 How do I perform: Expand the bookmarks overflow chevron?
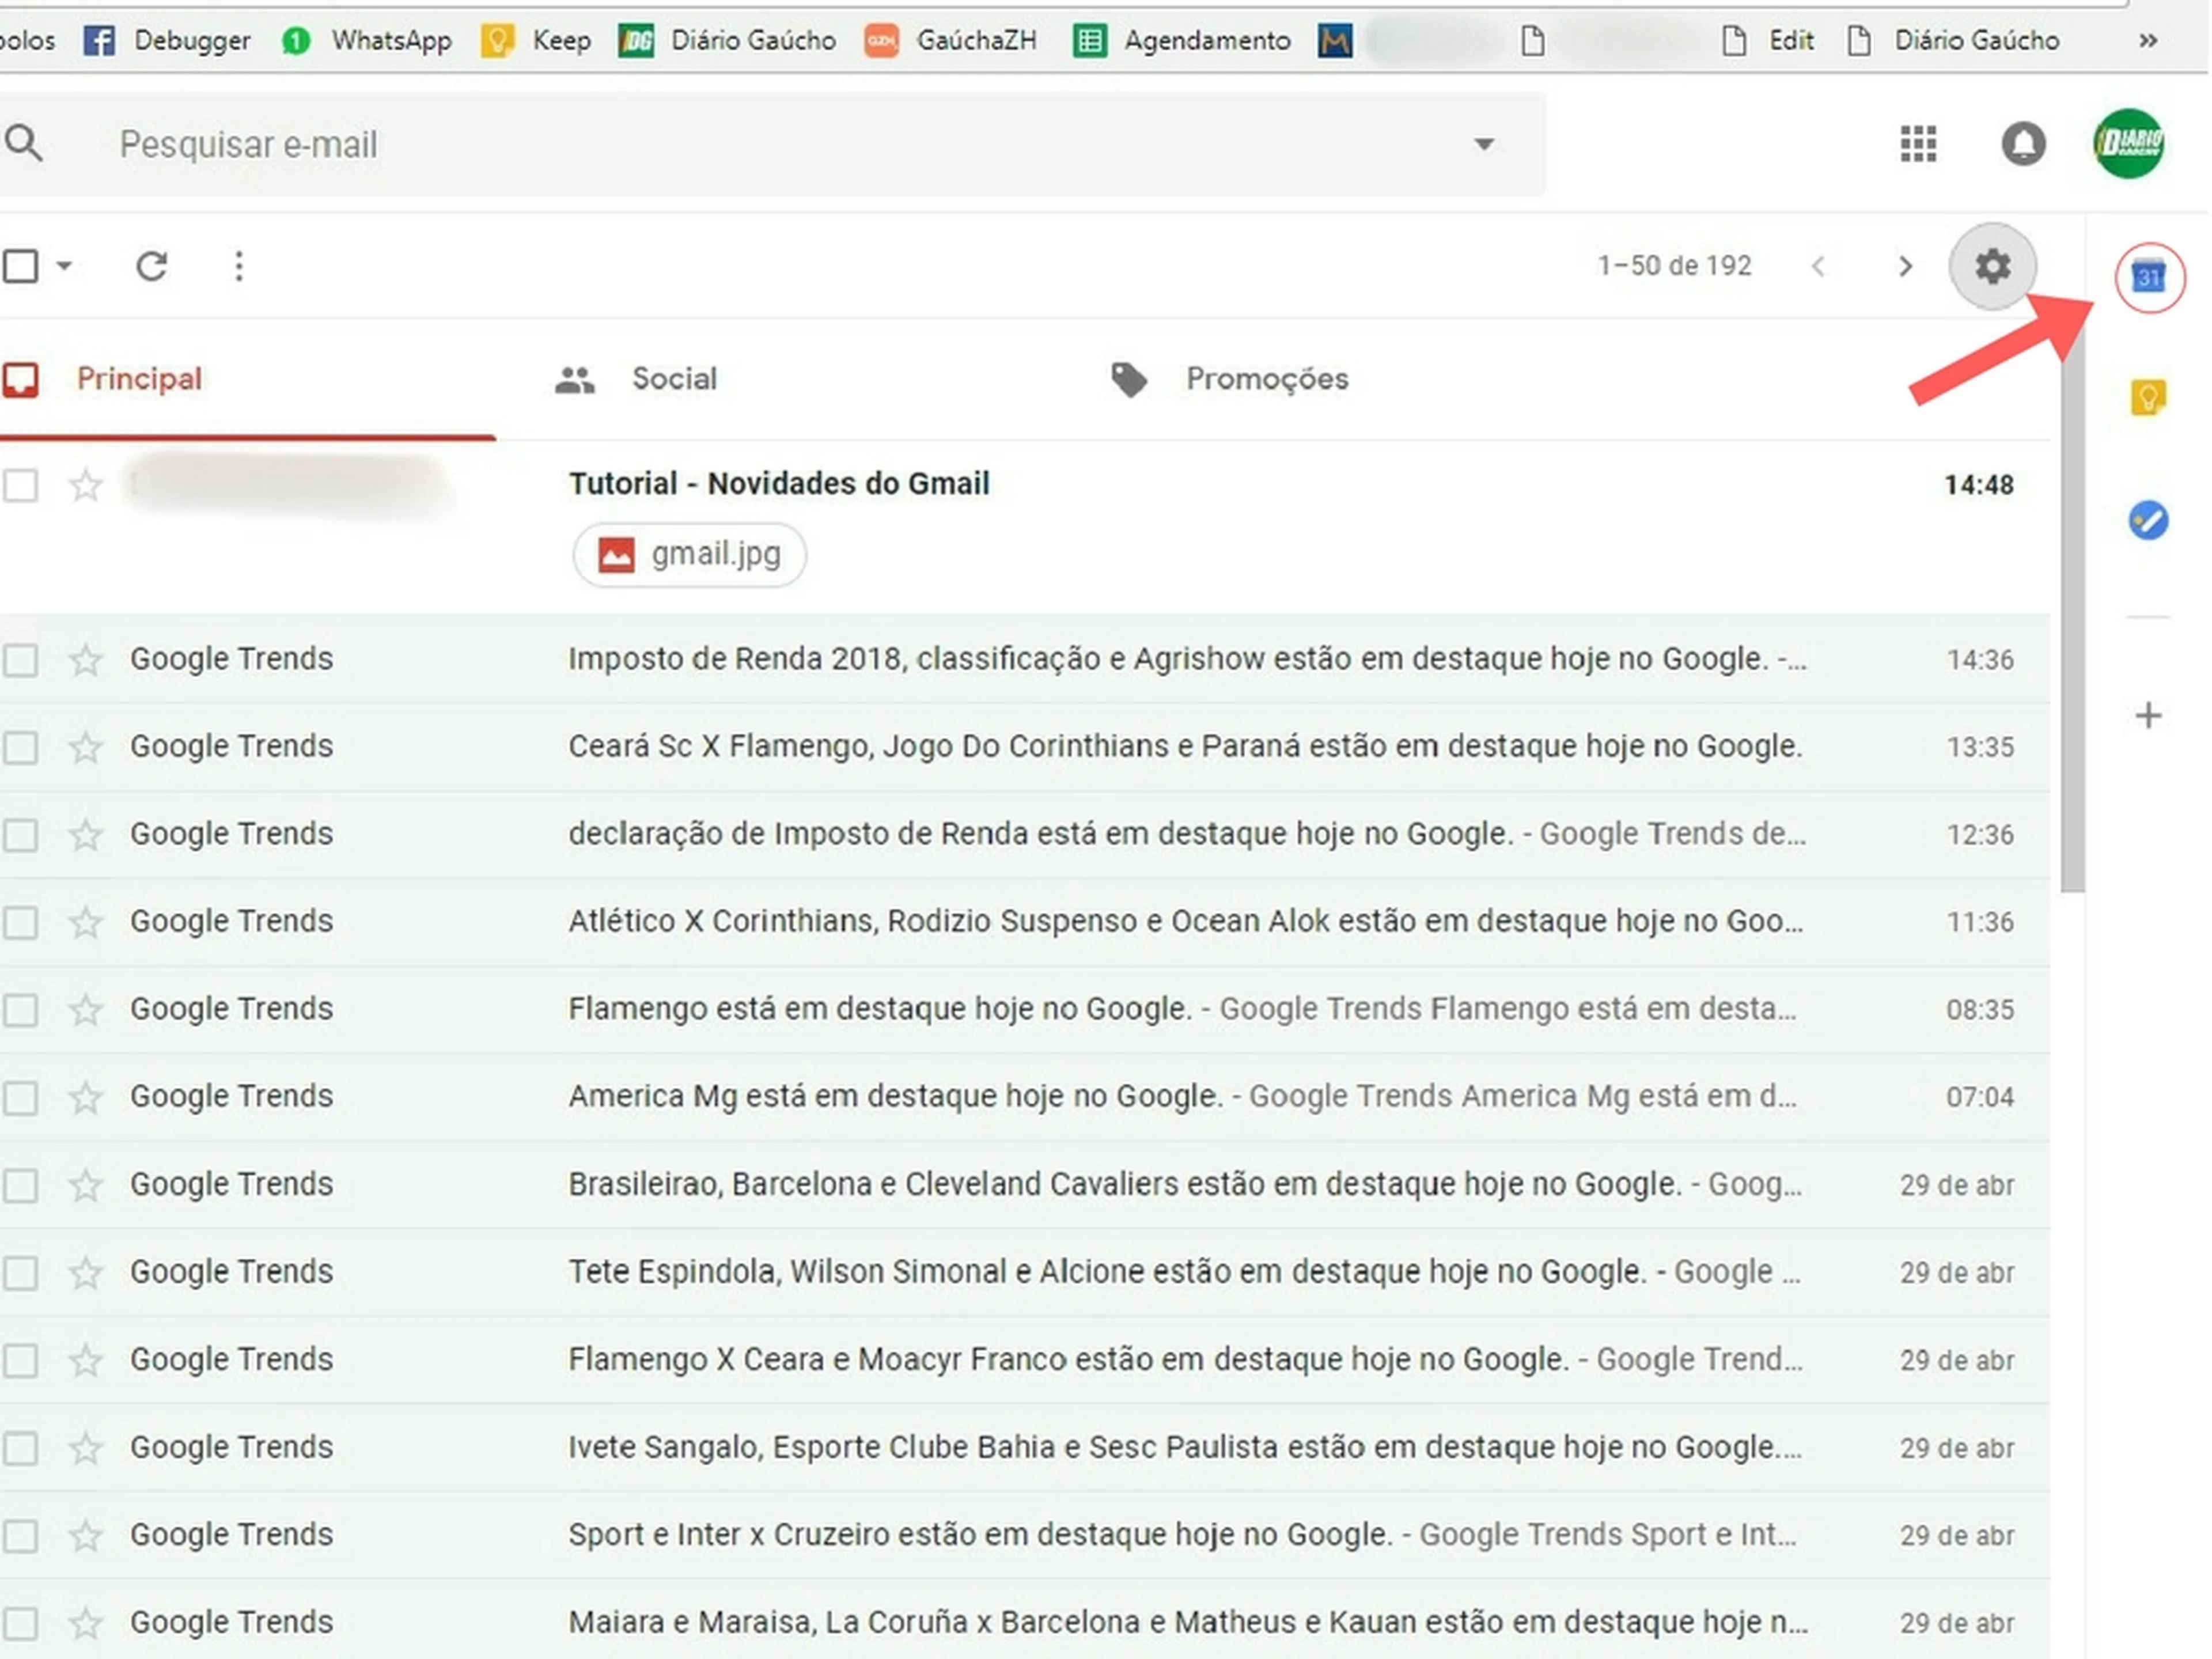[2148, 40]
